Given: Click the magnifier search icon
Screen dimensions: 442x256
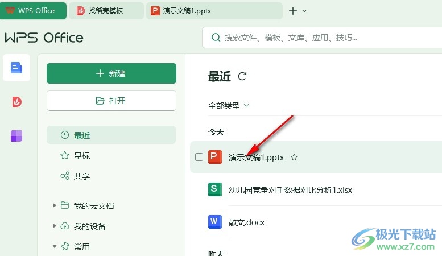Looking at the screenshot, I should click(216, 38).
